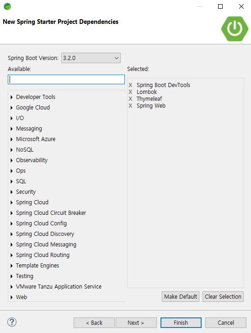Select Spring Web in the Selected list
This screenshot has width=251, height=333.
click(x=151, y=106)
